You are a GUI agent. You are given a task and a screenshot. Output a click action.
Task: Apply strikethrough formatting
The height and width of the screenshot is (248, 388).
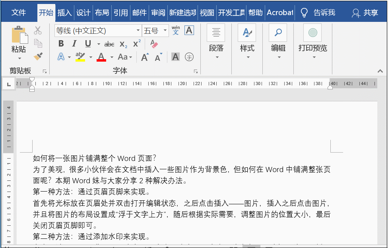(x=109, y=44)
